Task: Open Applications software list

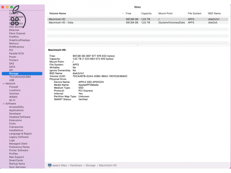Action: tap(16, 110)
